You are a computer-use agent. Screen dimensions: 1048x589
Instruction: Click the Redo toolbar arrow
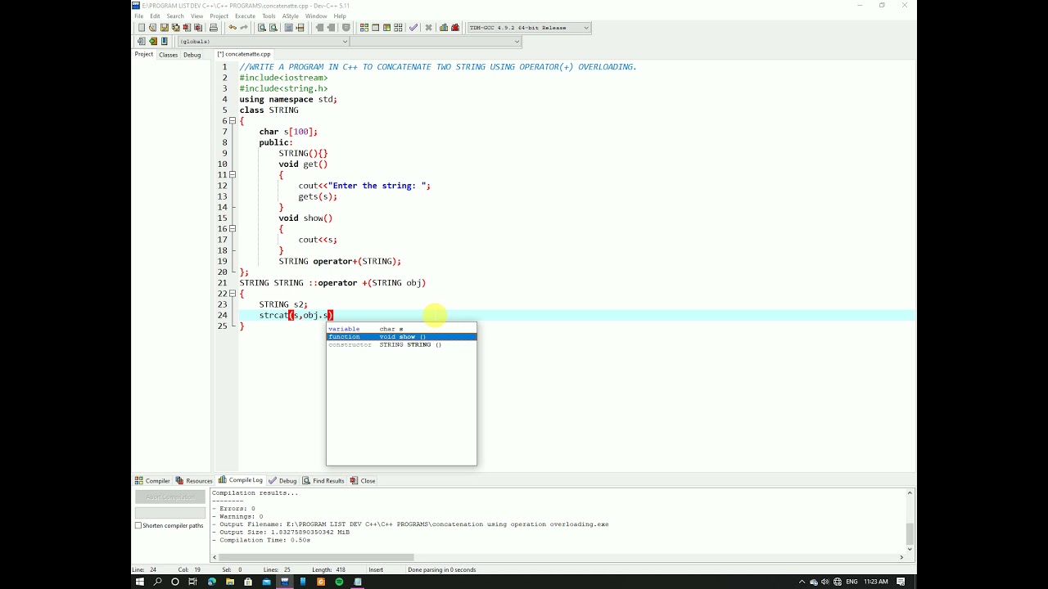(244, 27)
